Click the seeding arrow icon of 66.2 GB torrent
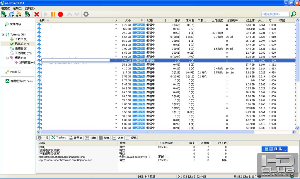The height and width of the screenshot is (179, 300). 39,41
